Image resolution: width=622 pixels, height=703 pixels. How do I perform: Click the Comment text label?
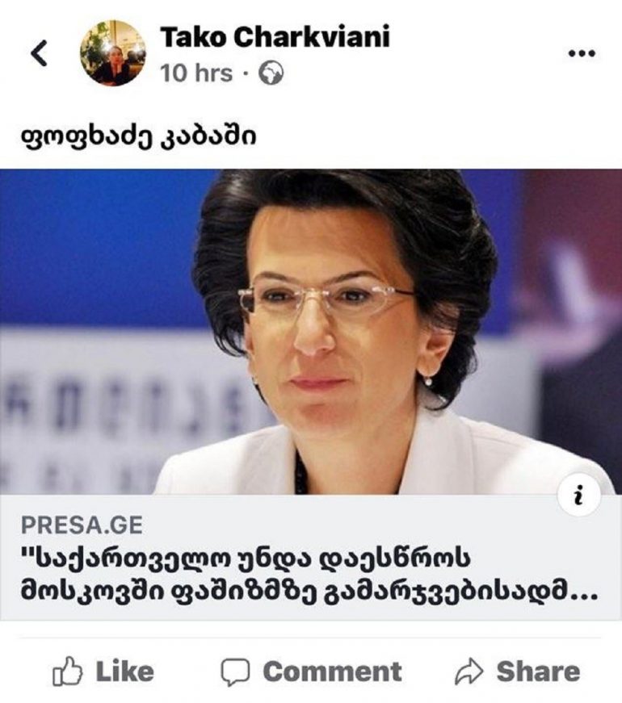point(332,672)
